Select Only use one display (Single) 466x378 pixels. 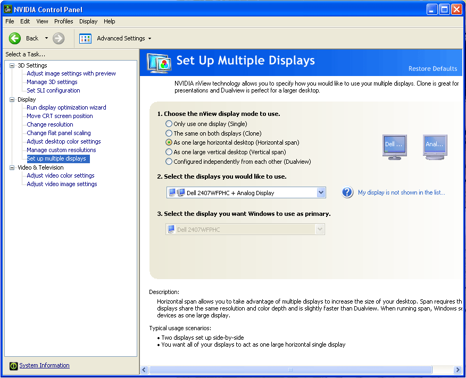tap(169, 124)
